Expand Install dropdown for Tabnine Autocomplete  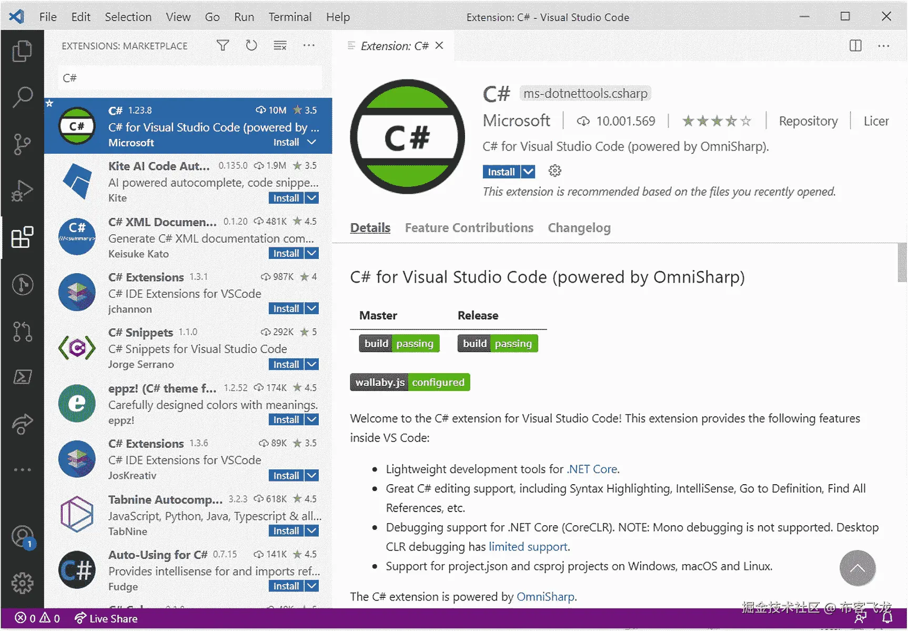311,530
